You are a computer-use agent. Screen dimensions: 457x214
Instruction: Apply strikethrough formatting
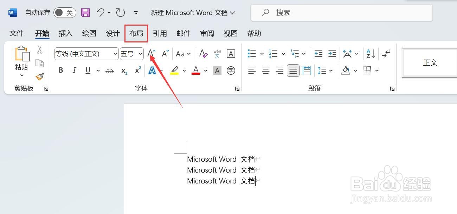[x=109, y=70]
